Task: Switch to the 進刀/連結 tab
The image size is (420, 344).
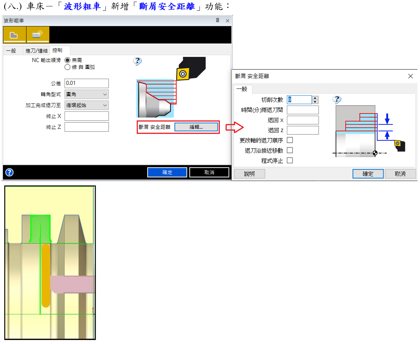Action: [36, 51]
